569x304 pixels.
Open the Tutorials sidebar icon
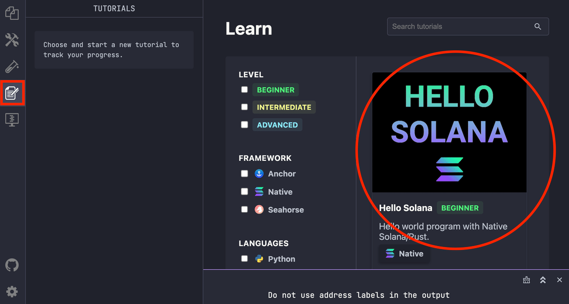(x=12, y=92)
